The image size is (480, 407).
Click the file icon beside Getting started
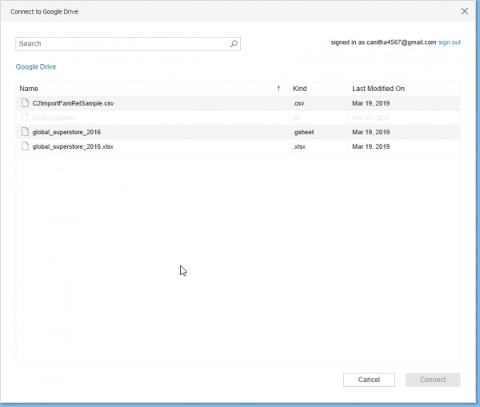click(x=25, y=118)
